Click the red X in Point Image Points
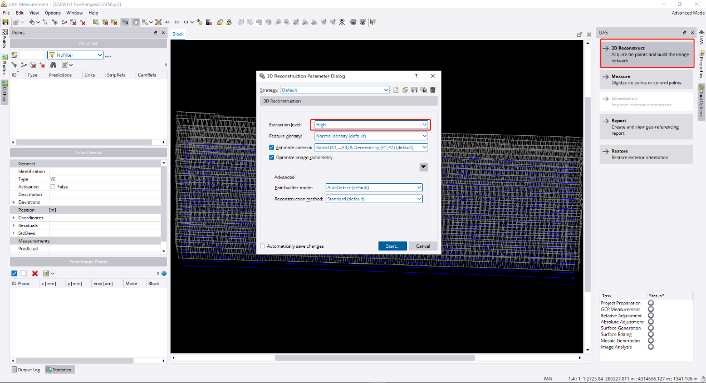The width and height of the screenshot is (706, 383). point(35,273)
